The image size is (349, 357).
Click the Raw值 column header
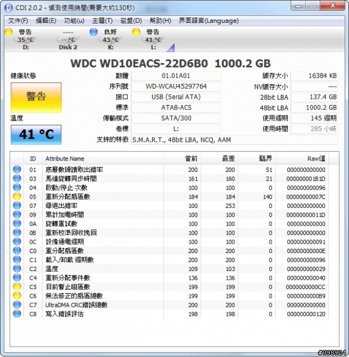[302, 158]
